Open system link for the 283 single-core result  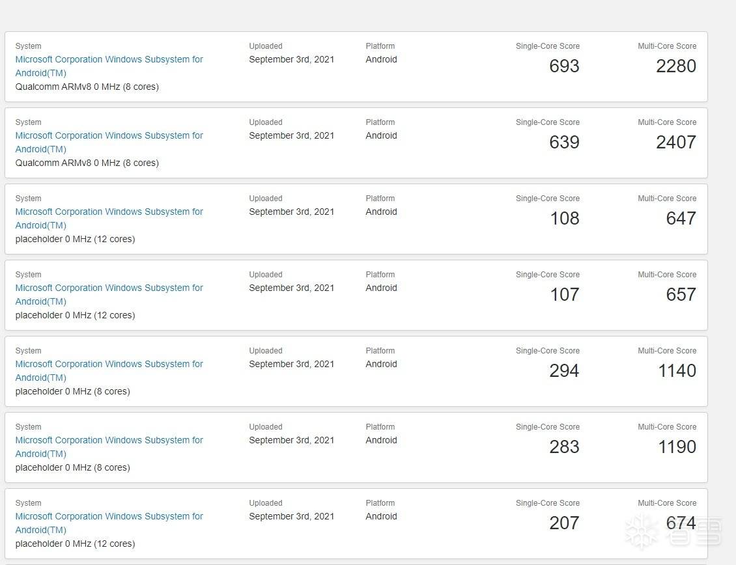pyautogui.click(x=109, y=441)
